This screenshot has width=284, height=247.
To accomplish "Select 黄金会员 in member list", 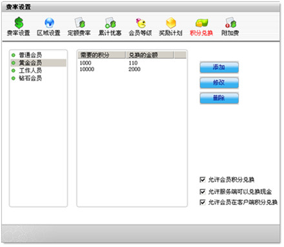I will tap(38, 63).
